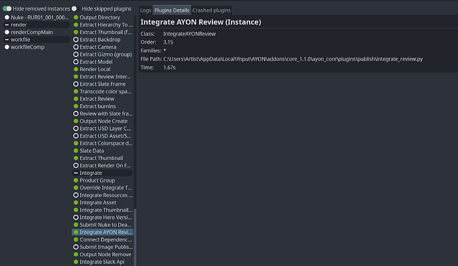
Task: Click status circle of Integrate Hero Versi...
Action: tap(76, 217)
